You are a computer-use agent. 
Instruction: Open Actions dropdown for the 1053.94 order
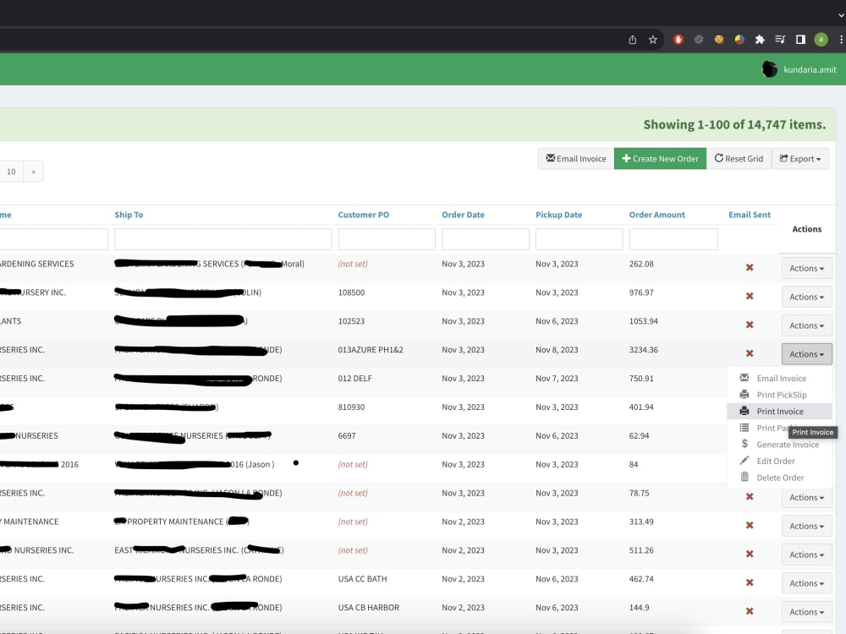pos(806,325)
